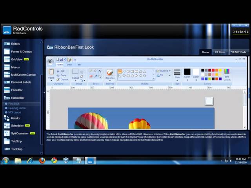This screenshot has height=188, width=251.
Task: Open the Windows Start button
Action: 5,161
